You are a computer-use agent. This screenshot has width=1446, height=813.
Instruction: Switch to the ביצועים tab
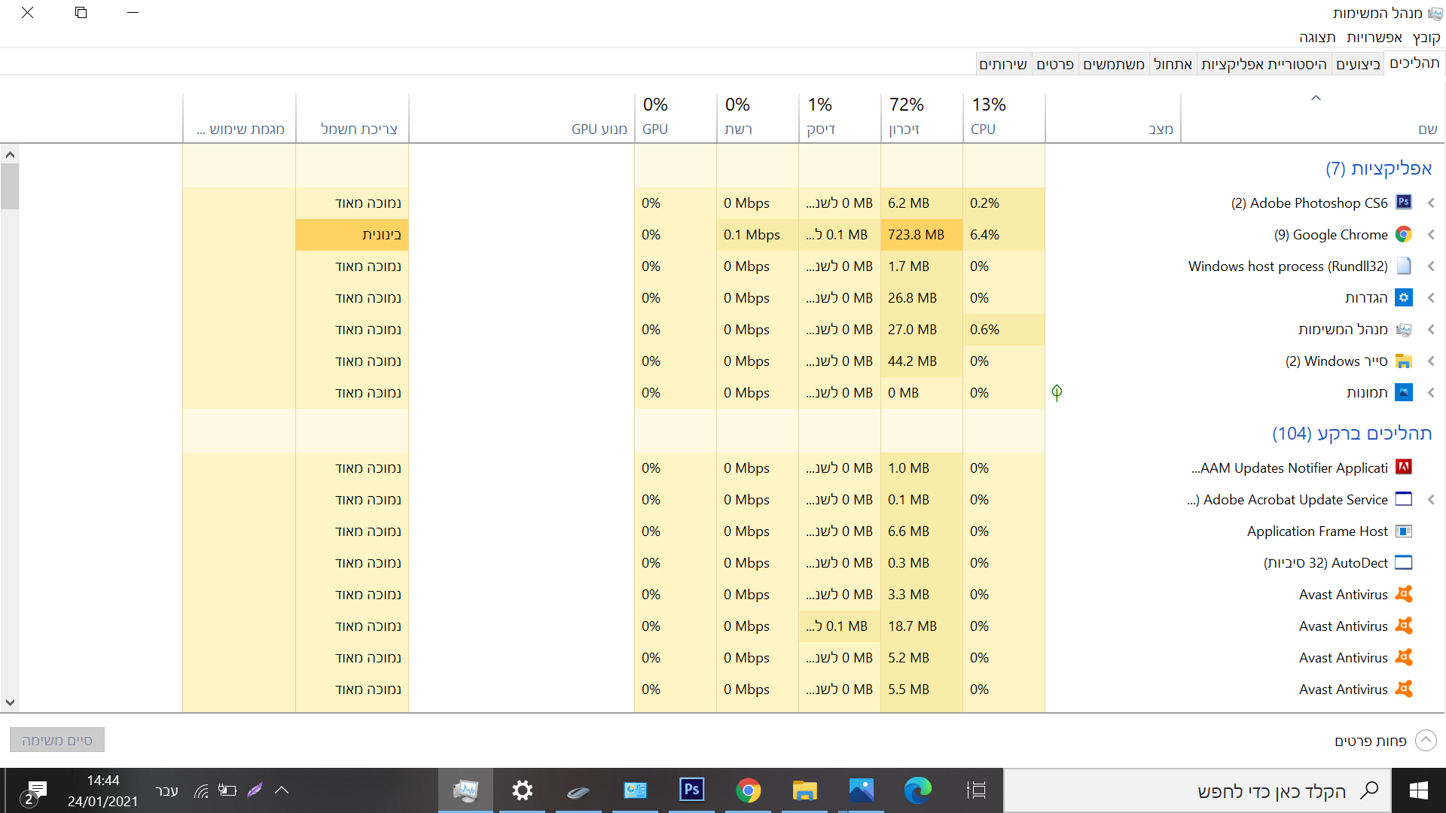1358,64
